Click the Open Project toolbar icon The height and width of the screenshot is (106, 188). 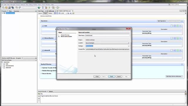tap(9, 8)
